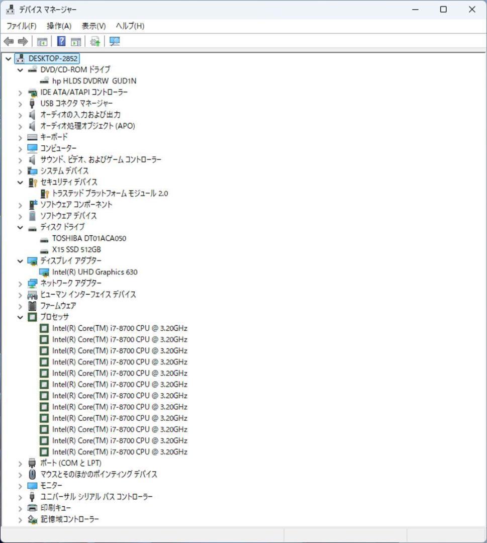Image resolution: width=487 pixels, height=543 pixels.
Task: Open Properties from the toolbar
Action: pyautogui.click(x=76, y=41)
